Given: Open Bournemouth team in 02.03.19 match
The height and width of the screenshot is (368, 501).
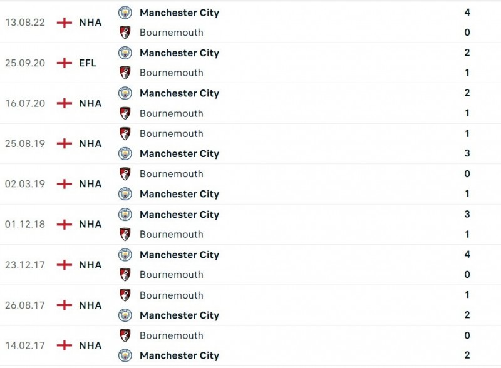Looking at the screenshot, I should pyautogui.click(x=171, y=174).
